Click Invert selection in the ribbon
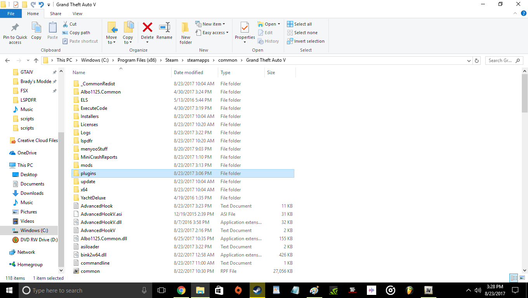 (x=306, y=41)
